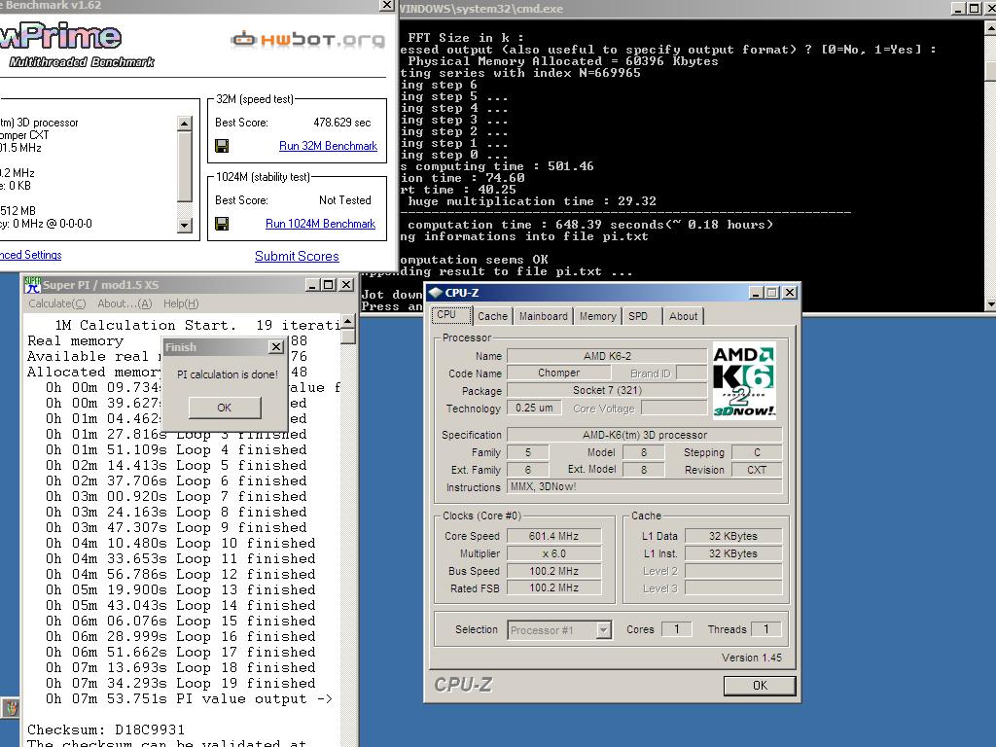
Task: Click Super PI scrollbar up arrow
Action: (x=347, y=321)
